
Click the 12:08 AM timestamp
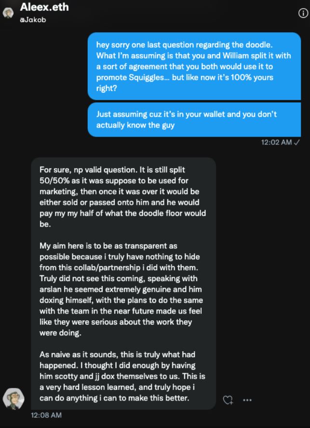pyautogui.click(x=46, y=415)
